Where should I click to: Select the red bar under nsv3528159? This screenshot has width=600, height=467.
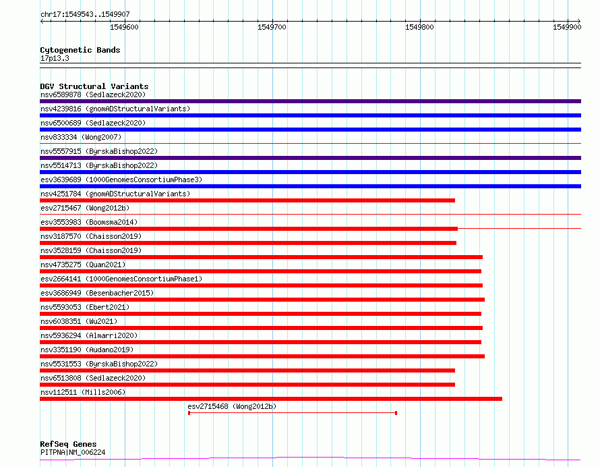coord(261,257)
